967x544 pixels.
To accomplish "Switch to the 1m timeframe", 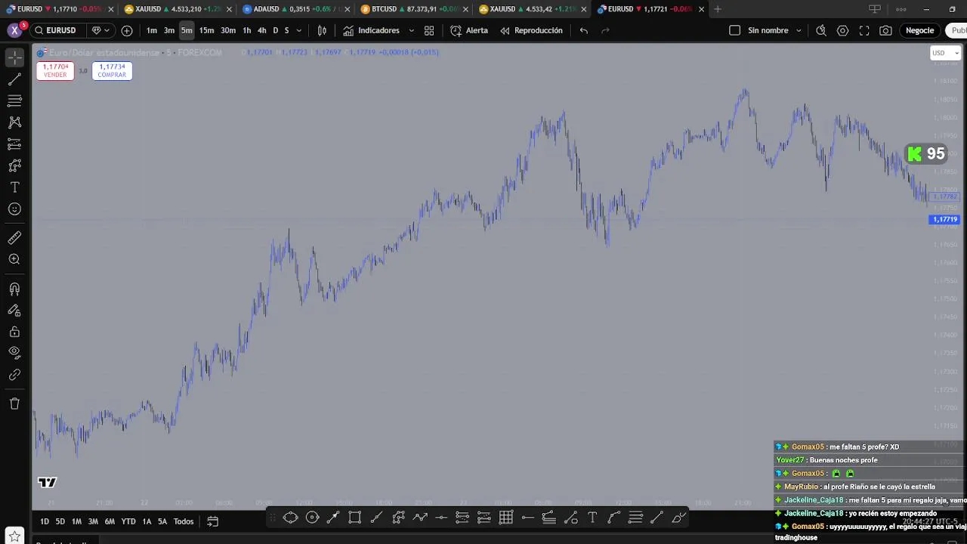I will (x=152, y=30).
